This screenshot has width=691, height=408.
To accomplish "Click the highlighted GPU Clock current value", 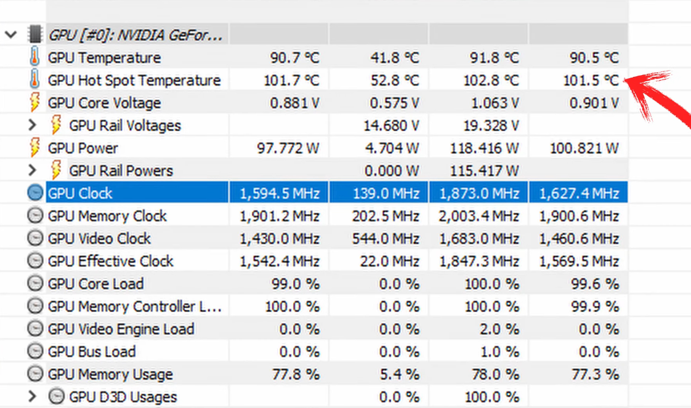I will (278, 193).
